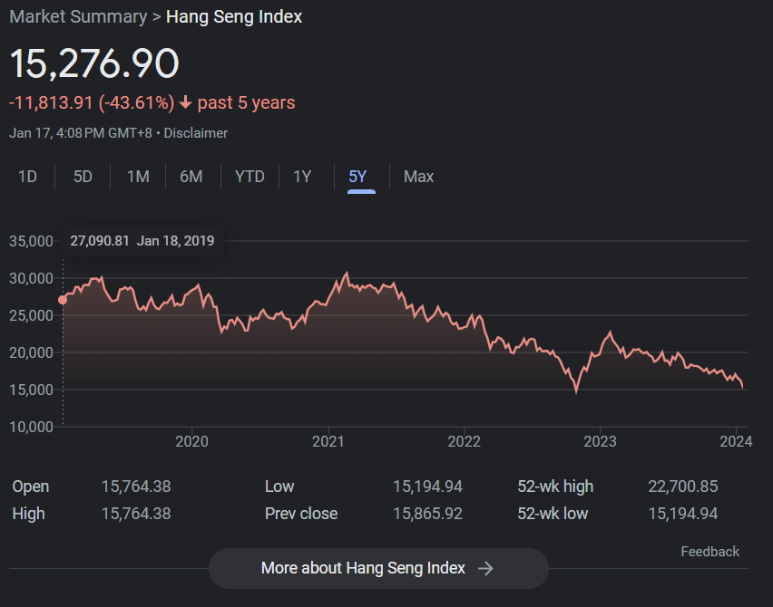The height and width of the screenshot is (607, 773).
Task: Click the 27,090.81 Jan 18, 2019 tooltip
Action: [142, 241]
